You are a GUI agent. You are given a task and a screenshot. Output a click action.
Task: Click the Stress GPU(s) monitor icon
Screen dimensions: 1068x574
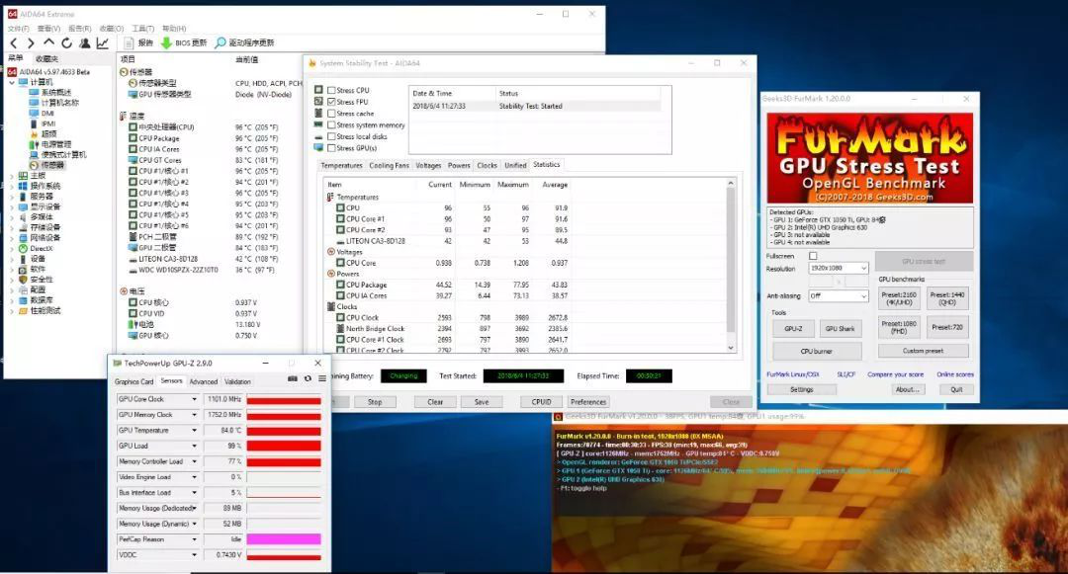pos(318,147)
